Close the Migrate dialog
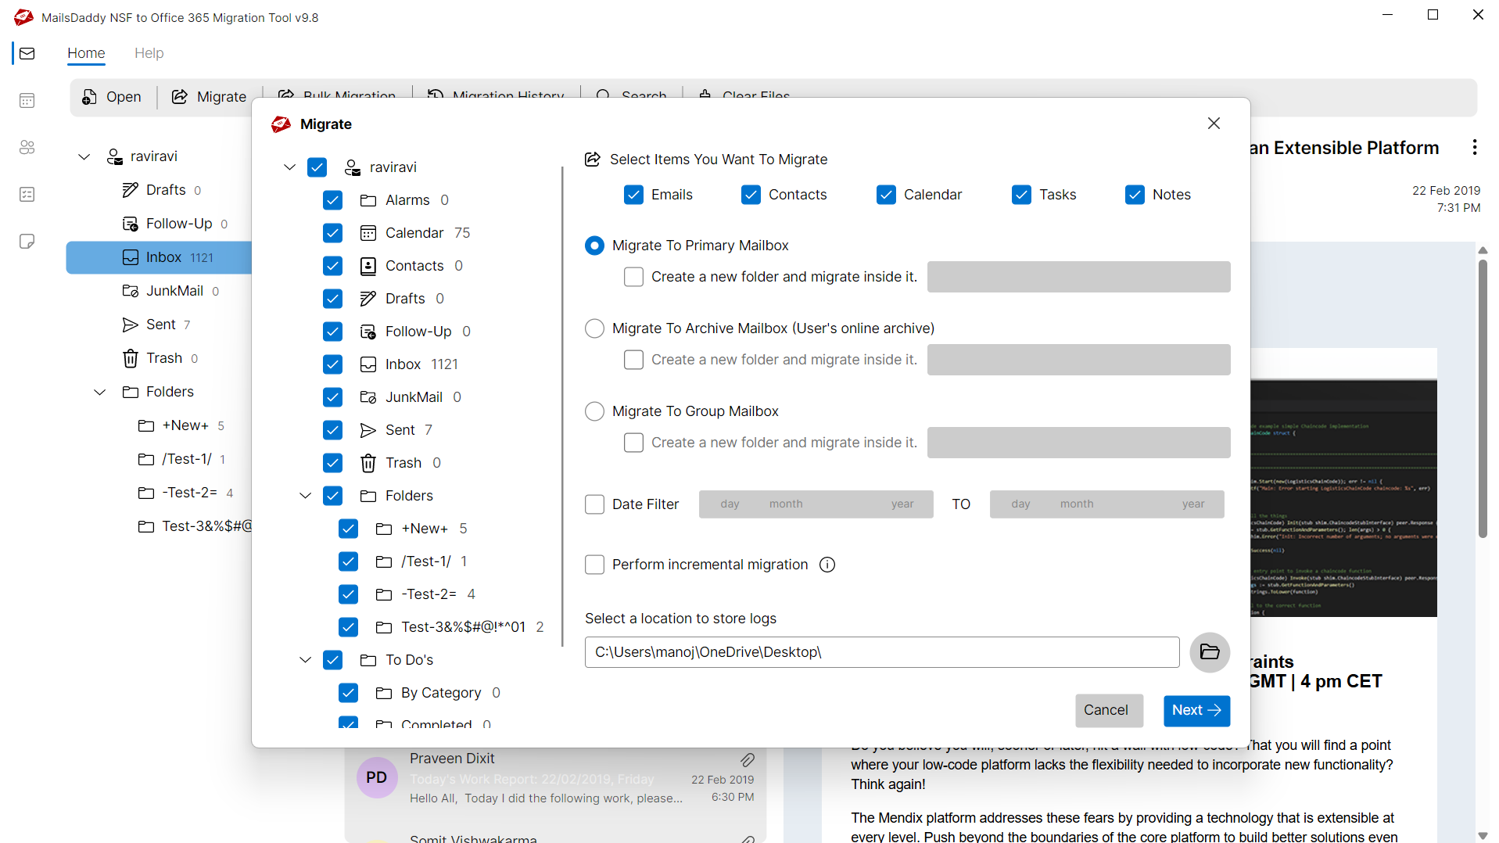The height and width of the screenshot is (843, 1499). pos(1214,124)
